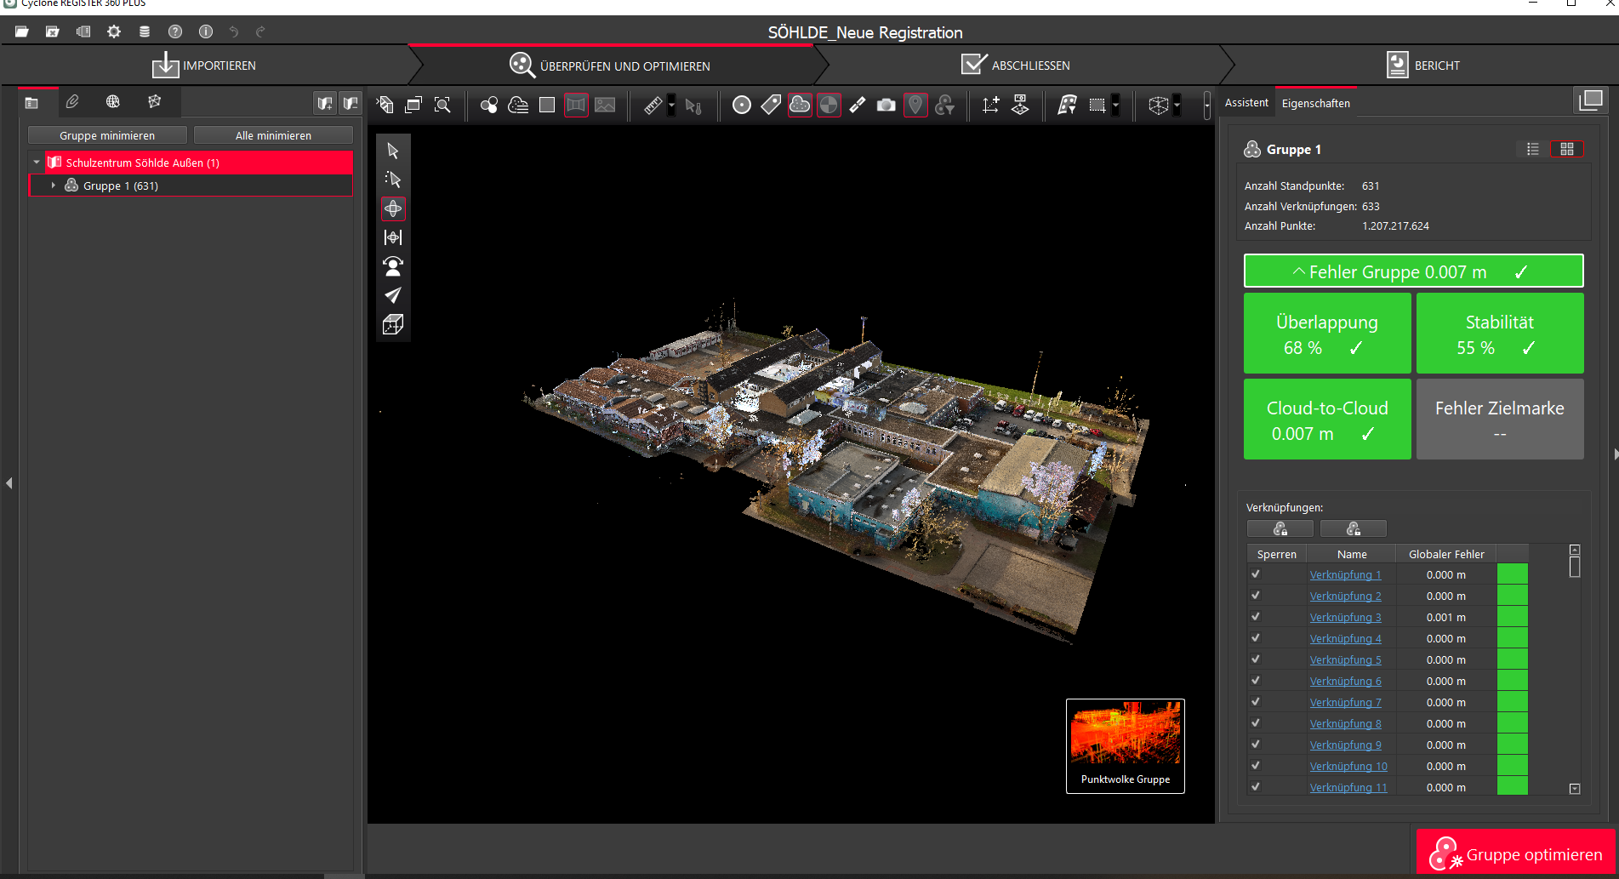Viewport: 1619px width, 879px height.
Task: Select the ruler measurement tool
Action: (x=653, y=106)
